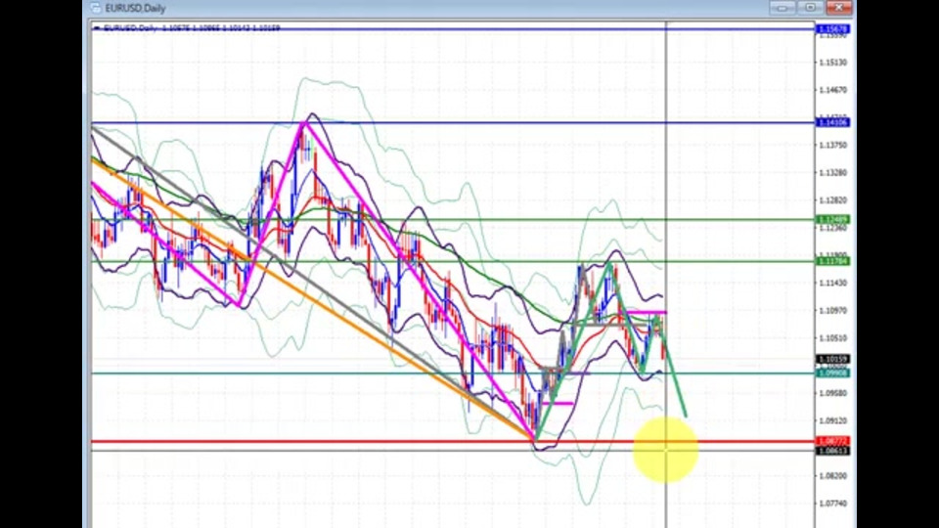Click the black 1.10159 current price label
This screenshot has width=939, height=528.
coord(832,360)
